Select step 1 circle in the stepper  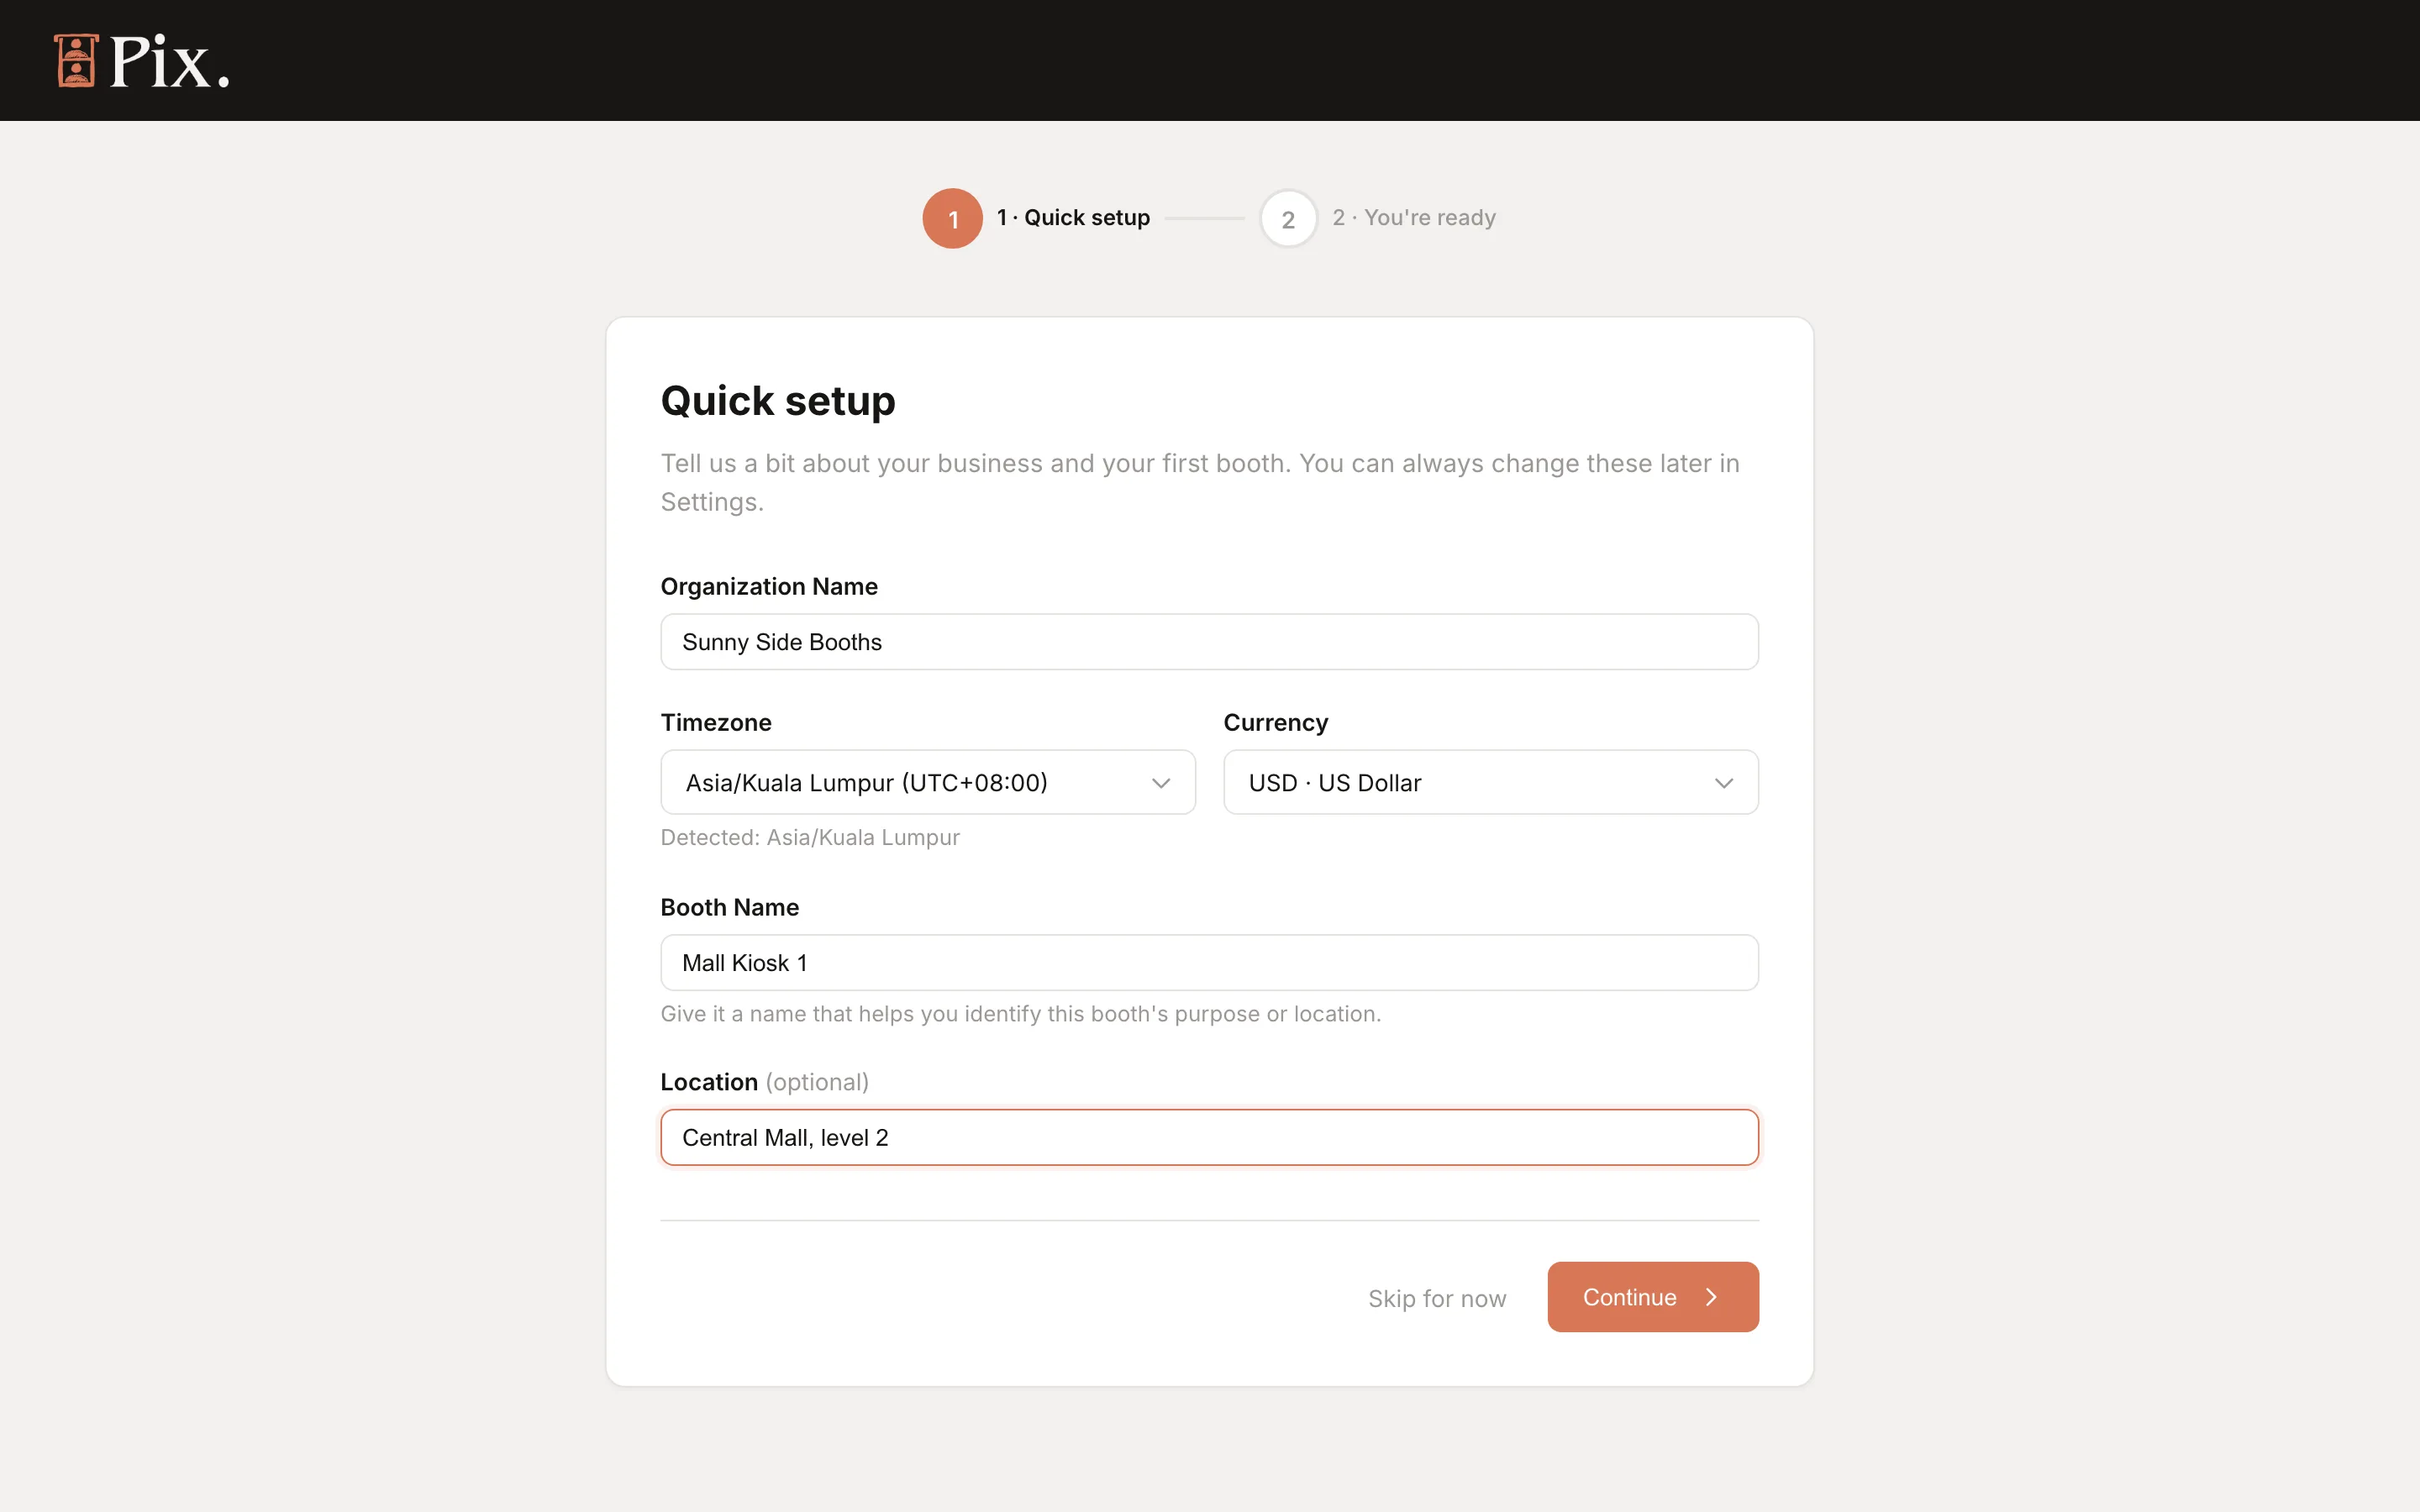(x=952, y=218)
